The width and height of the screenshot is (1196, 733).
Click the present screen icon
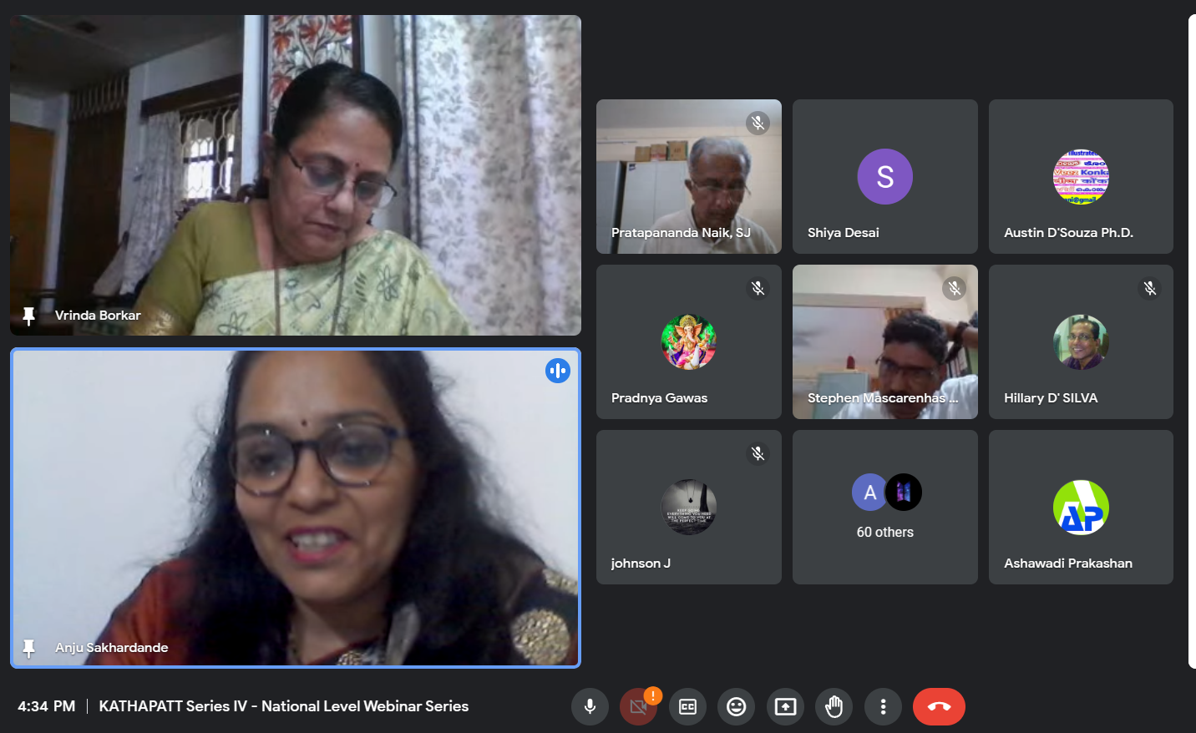coord(785,707)
